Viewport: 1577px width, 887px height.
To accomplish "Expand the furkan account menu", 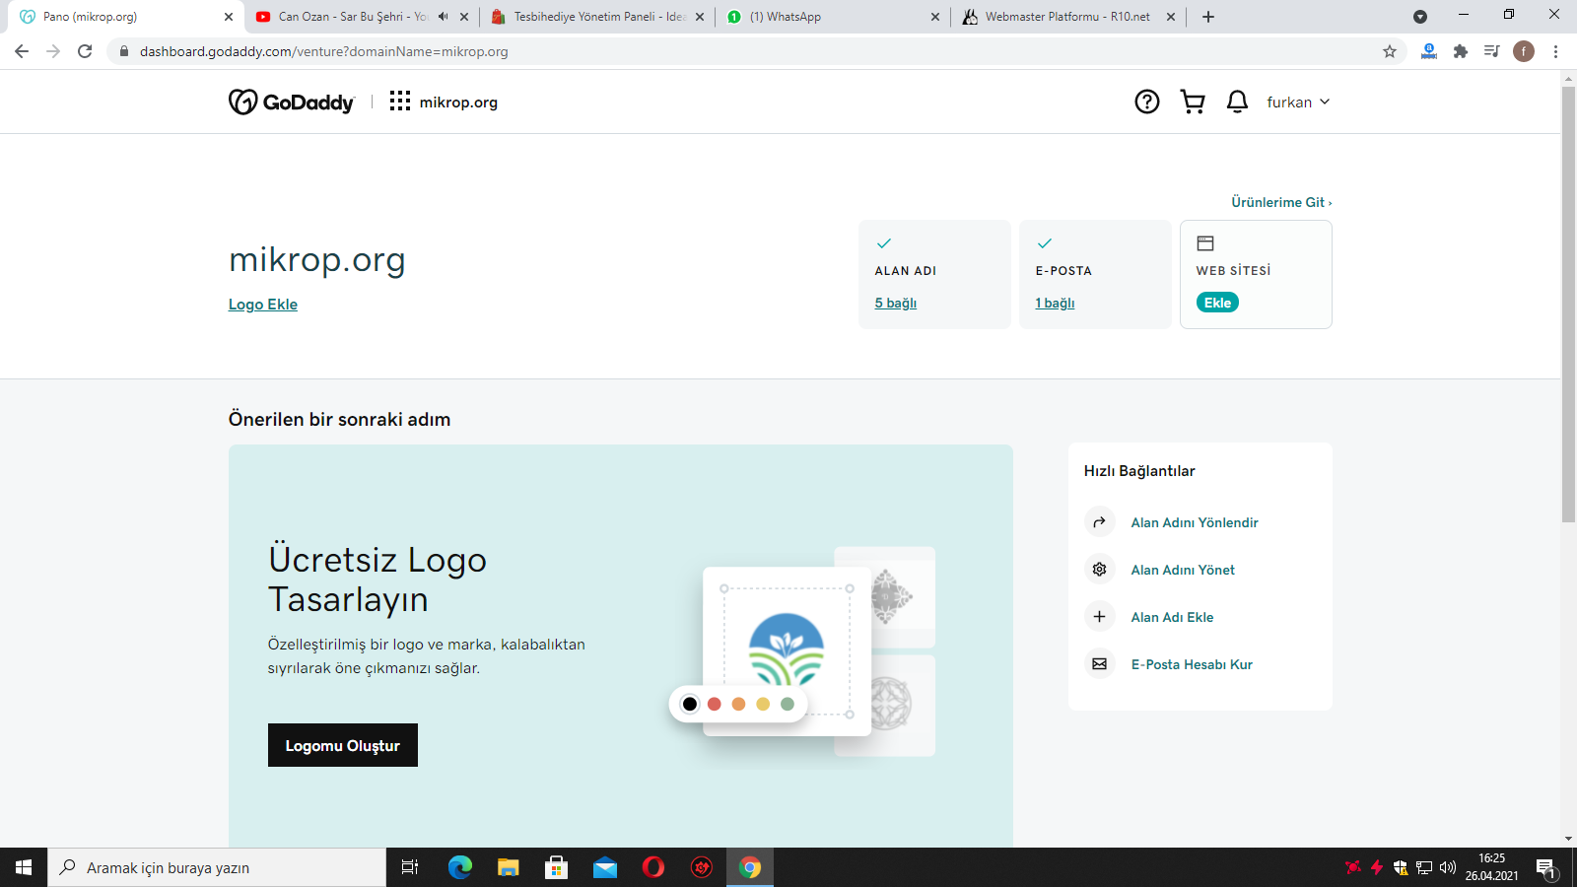I will pyautogui.click(x=1298, y=102).
